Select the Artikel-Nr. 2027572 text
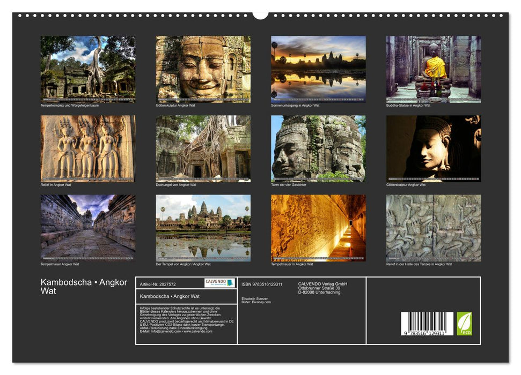The image size is (521, 375). pyautogui.click(x=158, y=284)
